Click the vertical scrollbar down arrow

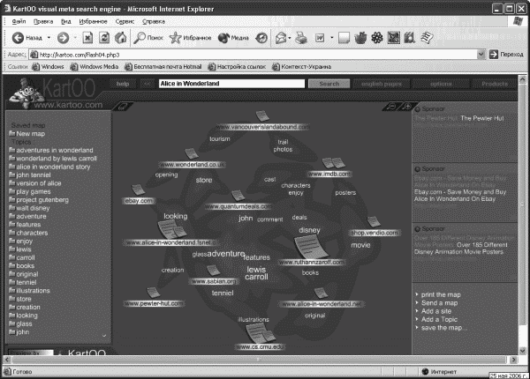coord(522,351)
